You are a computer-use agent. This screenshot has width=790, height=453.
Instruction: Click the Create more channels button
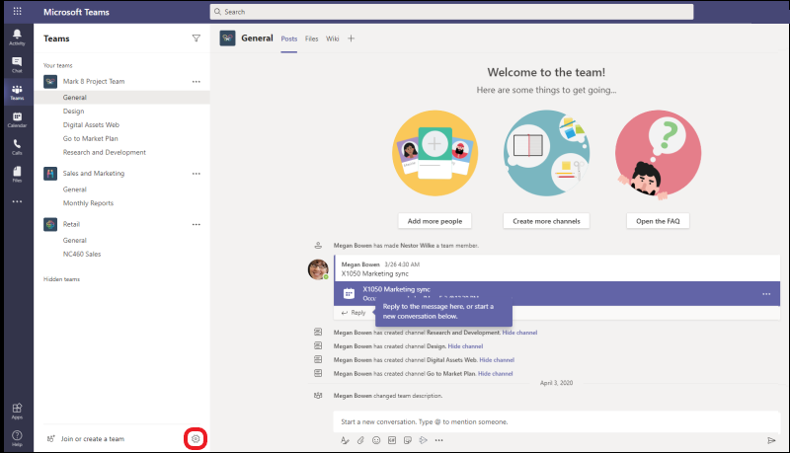pyautogui.click(x=546, y=221)
